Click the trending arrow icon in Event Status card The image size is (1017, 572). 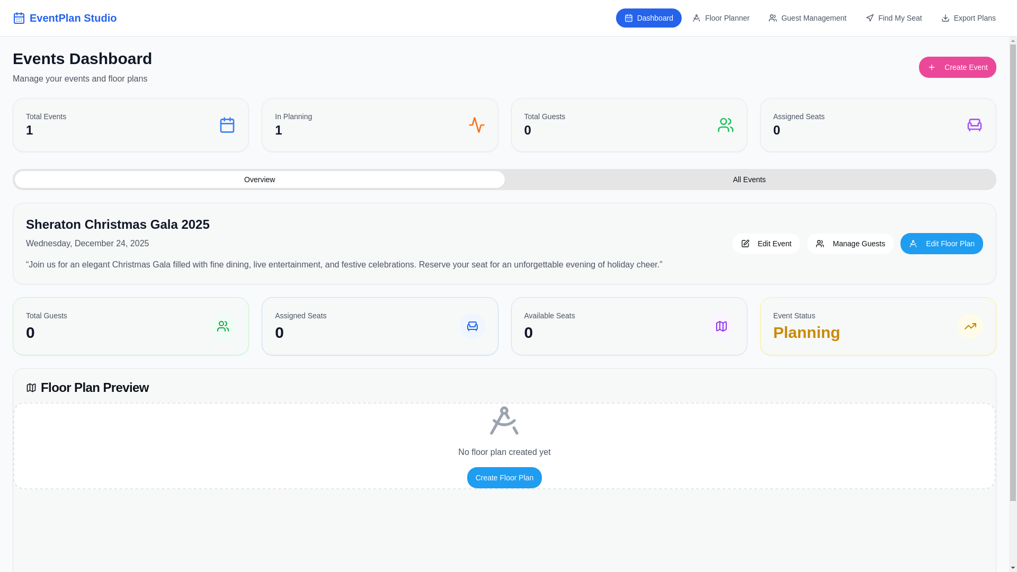970,326
